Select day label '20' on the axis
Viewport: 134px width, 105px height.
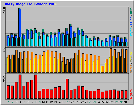[82, 102]
